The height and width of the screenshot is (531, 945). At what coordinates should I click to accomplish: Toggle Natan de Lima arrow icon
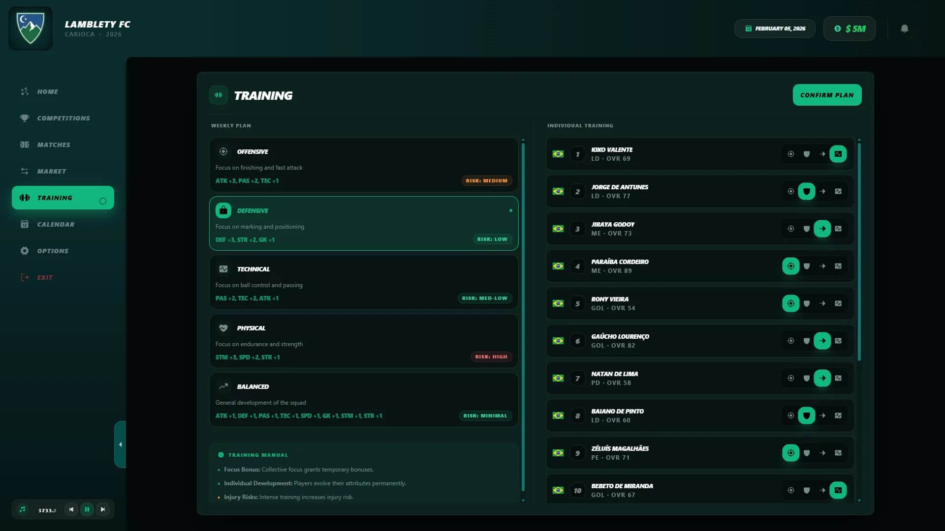tap(822, 378)
